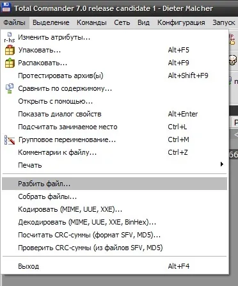
Task: Open the Запуск menu
Action: pyautogui.click(x=224, y=22)
